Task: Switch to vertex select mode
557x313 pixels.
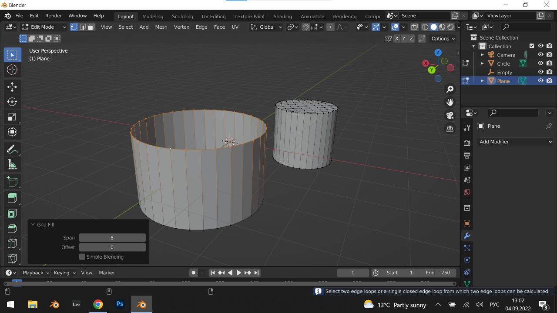Action: [74, 27]
